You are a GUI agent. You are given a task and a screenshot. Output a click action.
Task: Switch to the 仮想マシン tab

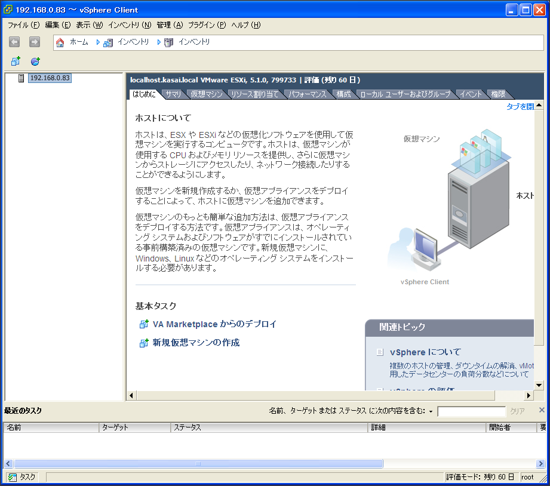(x=207, y=94)
